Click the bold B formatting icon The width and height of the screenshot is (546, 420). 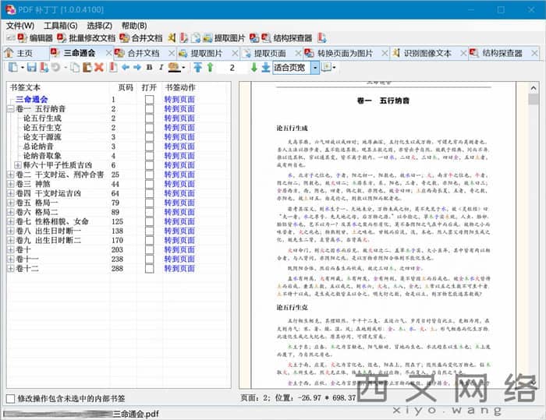150,68
